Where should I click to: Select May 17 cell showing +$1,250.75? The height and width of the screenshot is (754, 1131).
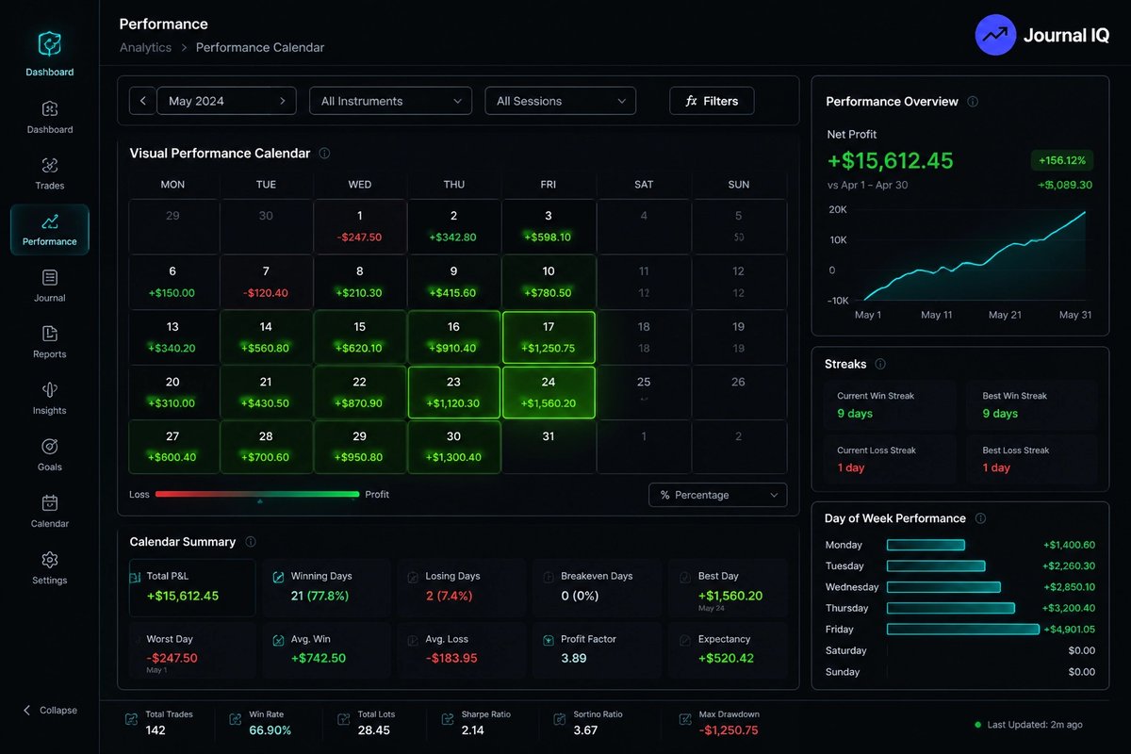pos(549,337)
